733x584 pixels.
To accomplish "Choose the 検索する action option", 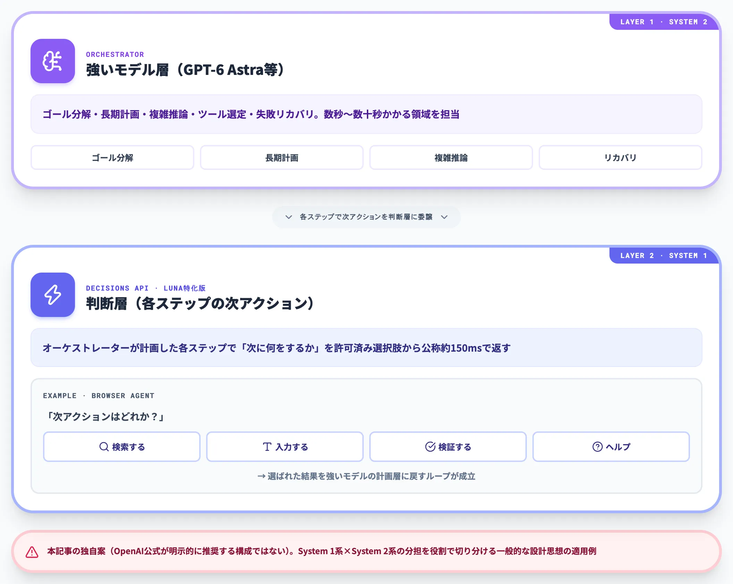I will point(122,447).
